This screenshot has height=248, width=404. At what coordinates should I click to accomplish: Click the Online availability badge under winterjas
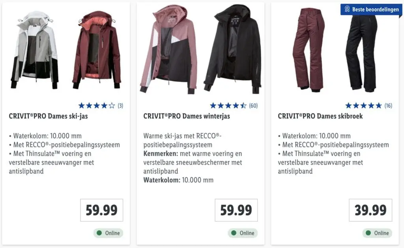point(243,233)
